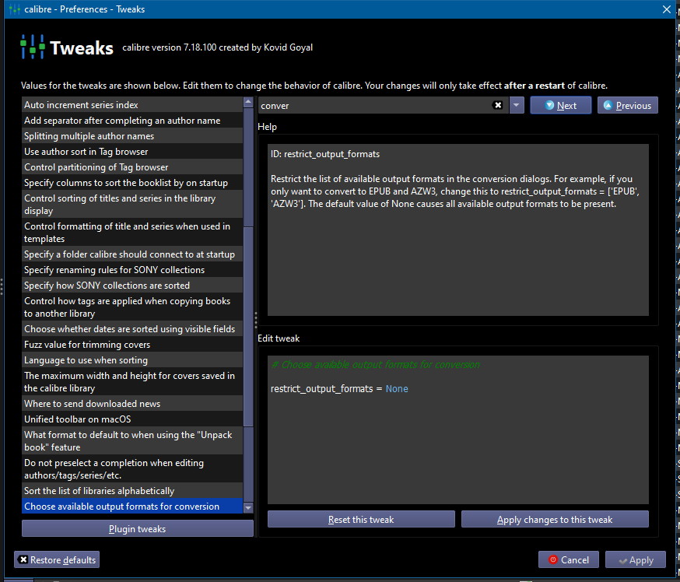This screenshot has width=680, height=582.
Task: Select 'Specify columns to sort the booklist by on startup'
Action: [132, 183]
